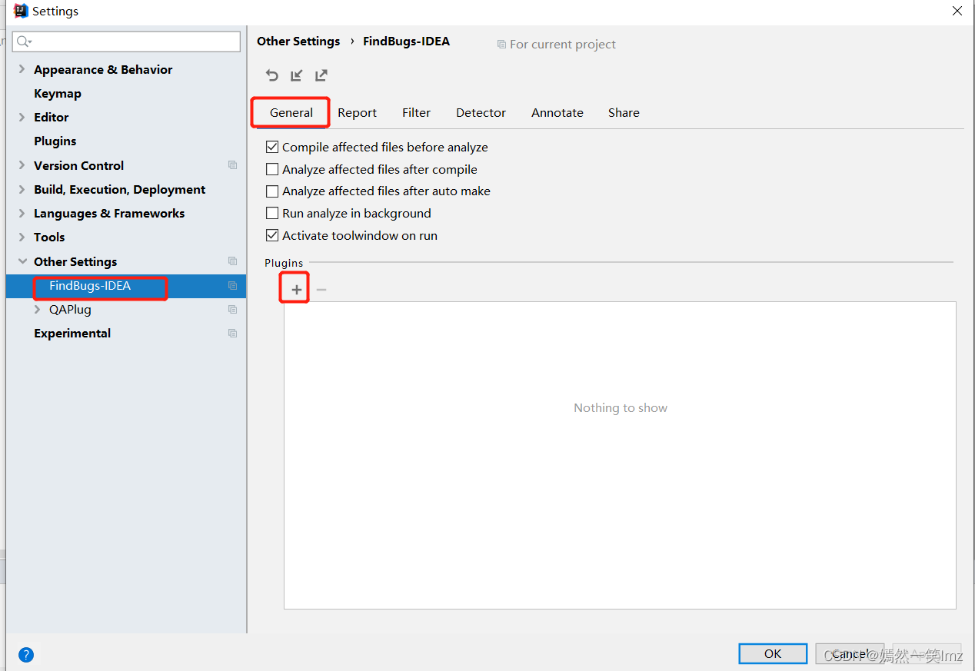Expand the Appearance & Behavior section
This screenshot has width=975, height=671.
pos(22,69)
